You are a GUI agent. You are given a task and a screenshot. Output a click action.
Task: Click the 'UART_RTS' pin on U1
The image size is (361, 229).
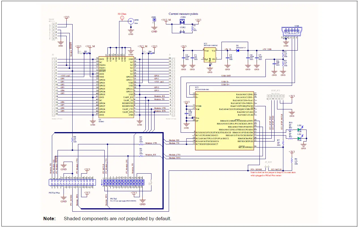pos(128,112)
